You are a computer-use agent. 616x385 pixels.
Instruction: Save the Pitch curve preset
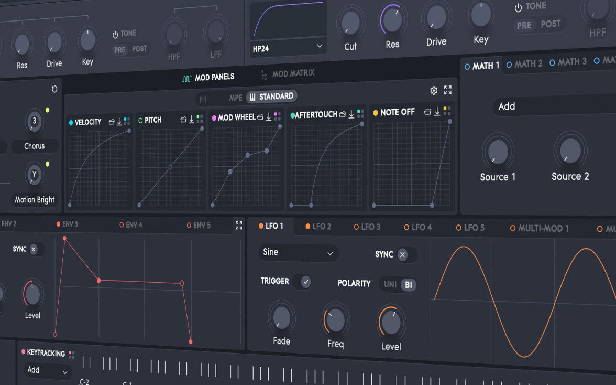[x=191, y=119]
